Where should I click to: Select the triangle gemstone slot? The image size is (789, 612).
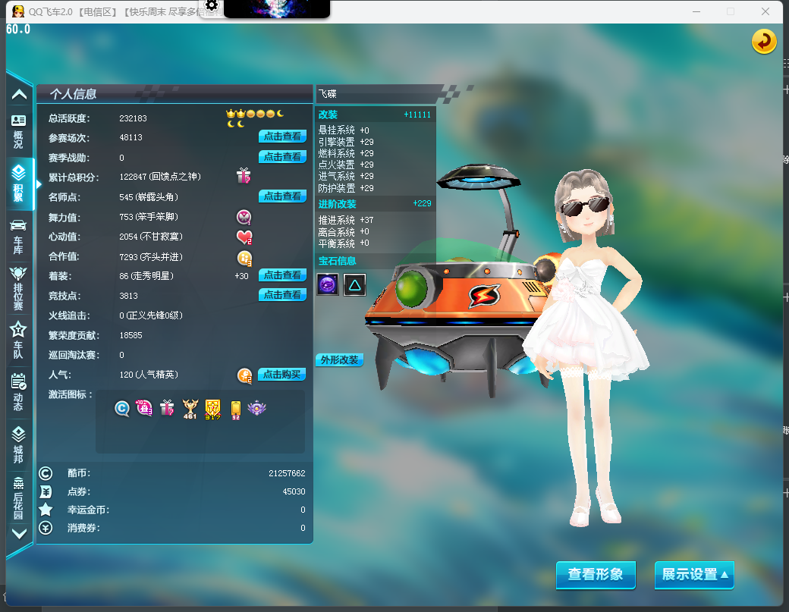[x=355, y=284]
